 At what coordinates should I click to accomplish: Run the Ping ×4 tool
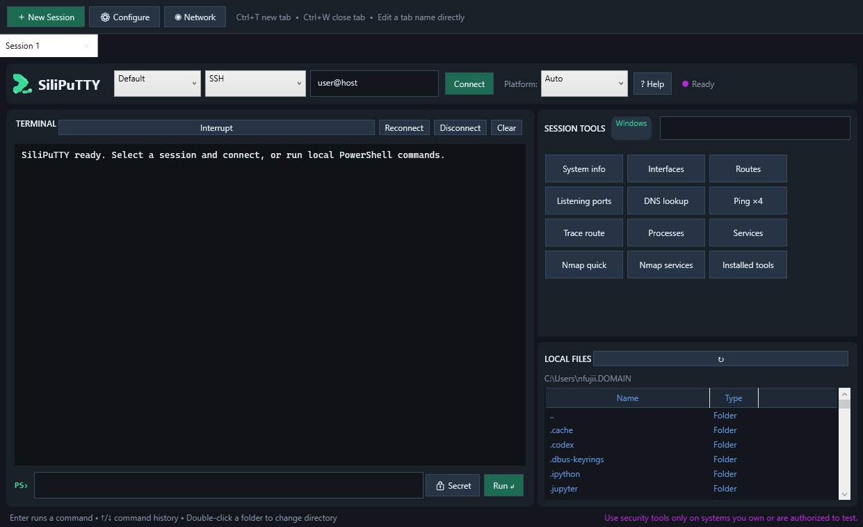[x=748, y=200]
